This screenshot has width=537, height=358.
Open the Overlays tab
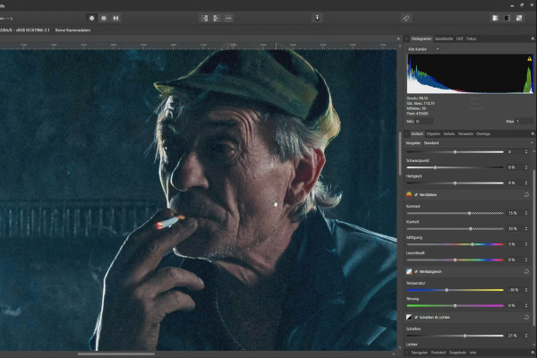[483, 134]
